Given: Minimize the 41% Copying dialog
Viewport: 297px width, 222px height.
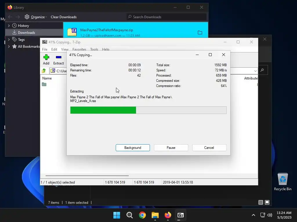Looking at the screenshot, I should pos(197,55).
